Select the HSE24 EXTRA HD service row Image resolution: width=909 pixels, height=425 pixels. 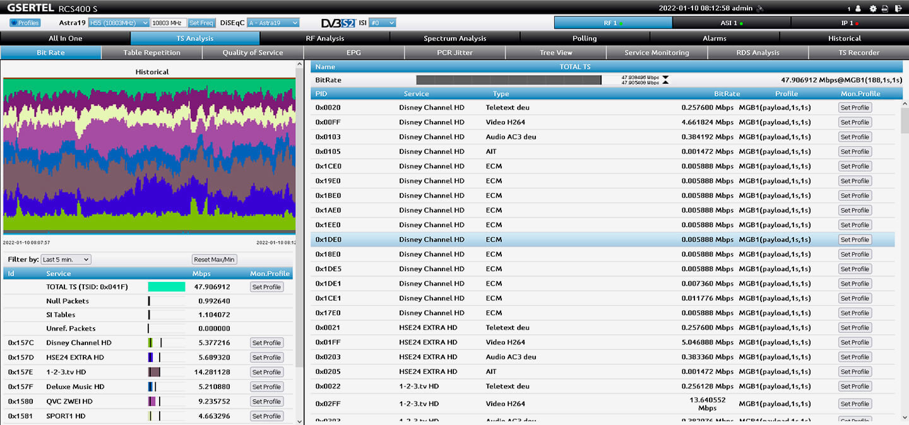(x=148, y=358)
